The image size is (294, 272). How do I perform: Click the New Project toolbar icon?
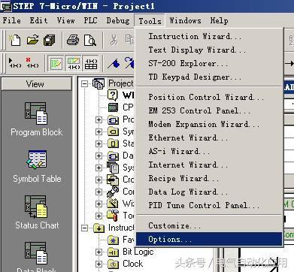pos(14,40)
